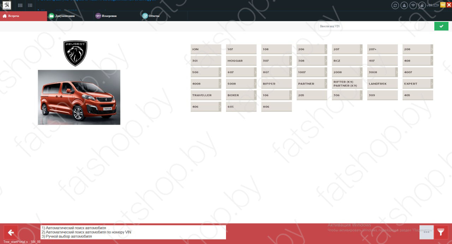Click the Peugeot lion emblem
Image resolution: width=452 pixels, height=244 pixels.
pyautogui.click(x=75, y=53)
